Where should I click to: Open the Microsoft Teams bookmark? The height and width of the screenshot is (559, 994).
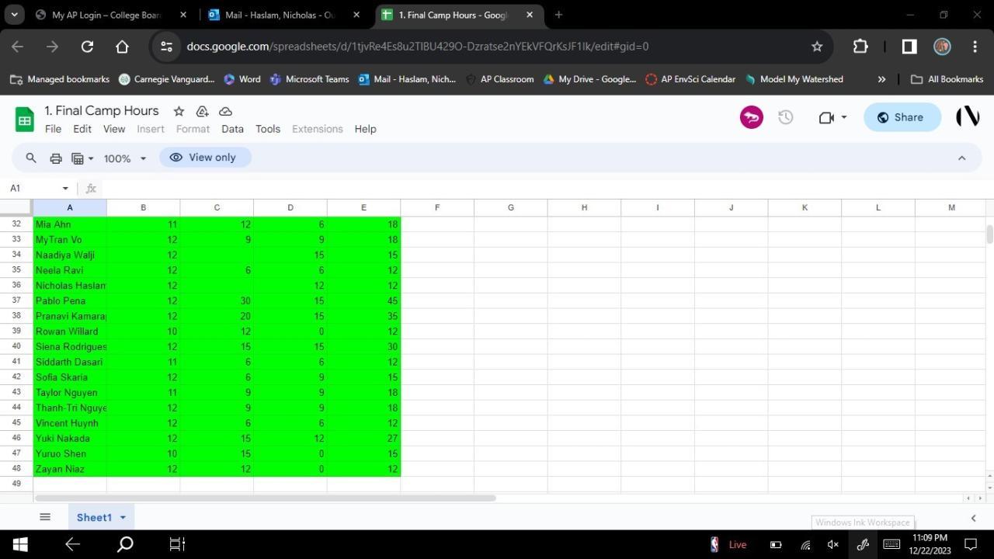coord(309,79)
